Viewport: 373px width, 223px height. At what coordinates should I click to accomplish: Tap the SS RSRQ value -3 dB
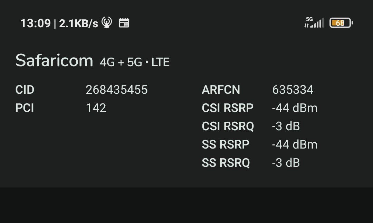pos(286,163)
